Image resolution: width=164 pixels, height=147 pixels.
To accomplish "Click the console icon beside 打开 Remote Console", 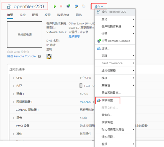I will pos(99,41).
